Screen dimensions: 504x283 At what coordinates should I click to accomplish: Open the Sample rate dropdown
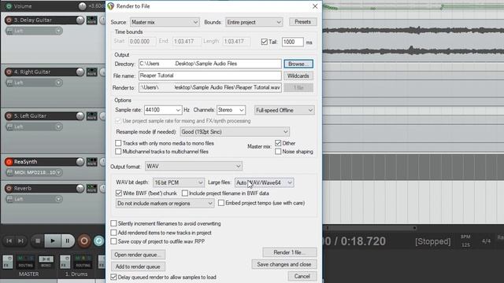pos(163,110)
